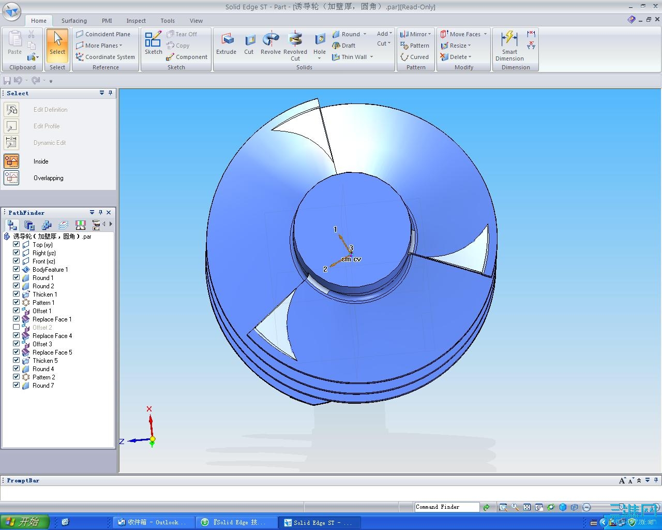Switch to the Outlook taskbar window
The image size is (662, 530).
(154, 523)
